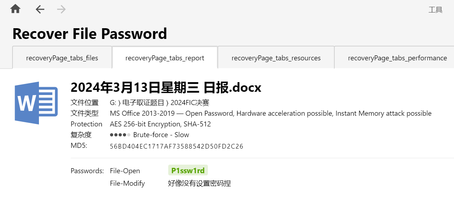Click the Brute-force - Slow label
Image resolution: width=454 pixels, height=205 pixels.
pos(161,135)
